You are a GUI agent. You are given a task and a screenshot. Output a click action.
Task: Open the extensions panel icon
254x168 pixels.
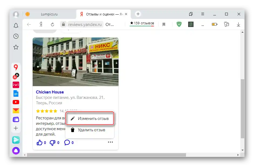coord(226,25)
